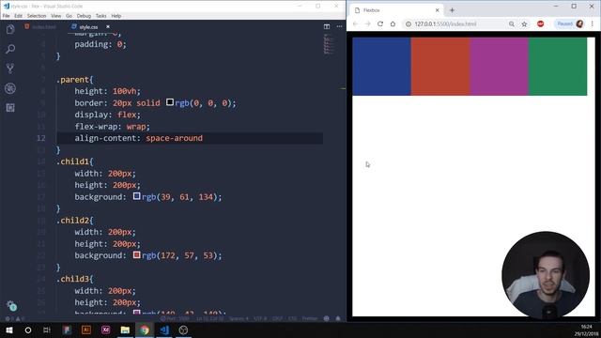Reload the page in Chrome
Screen dimensions: 601x338
380,23
